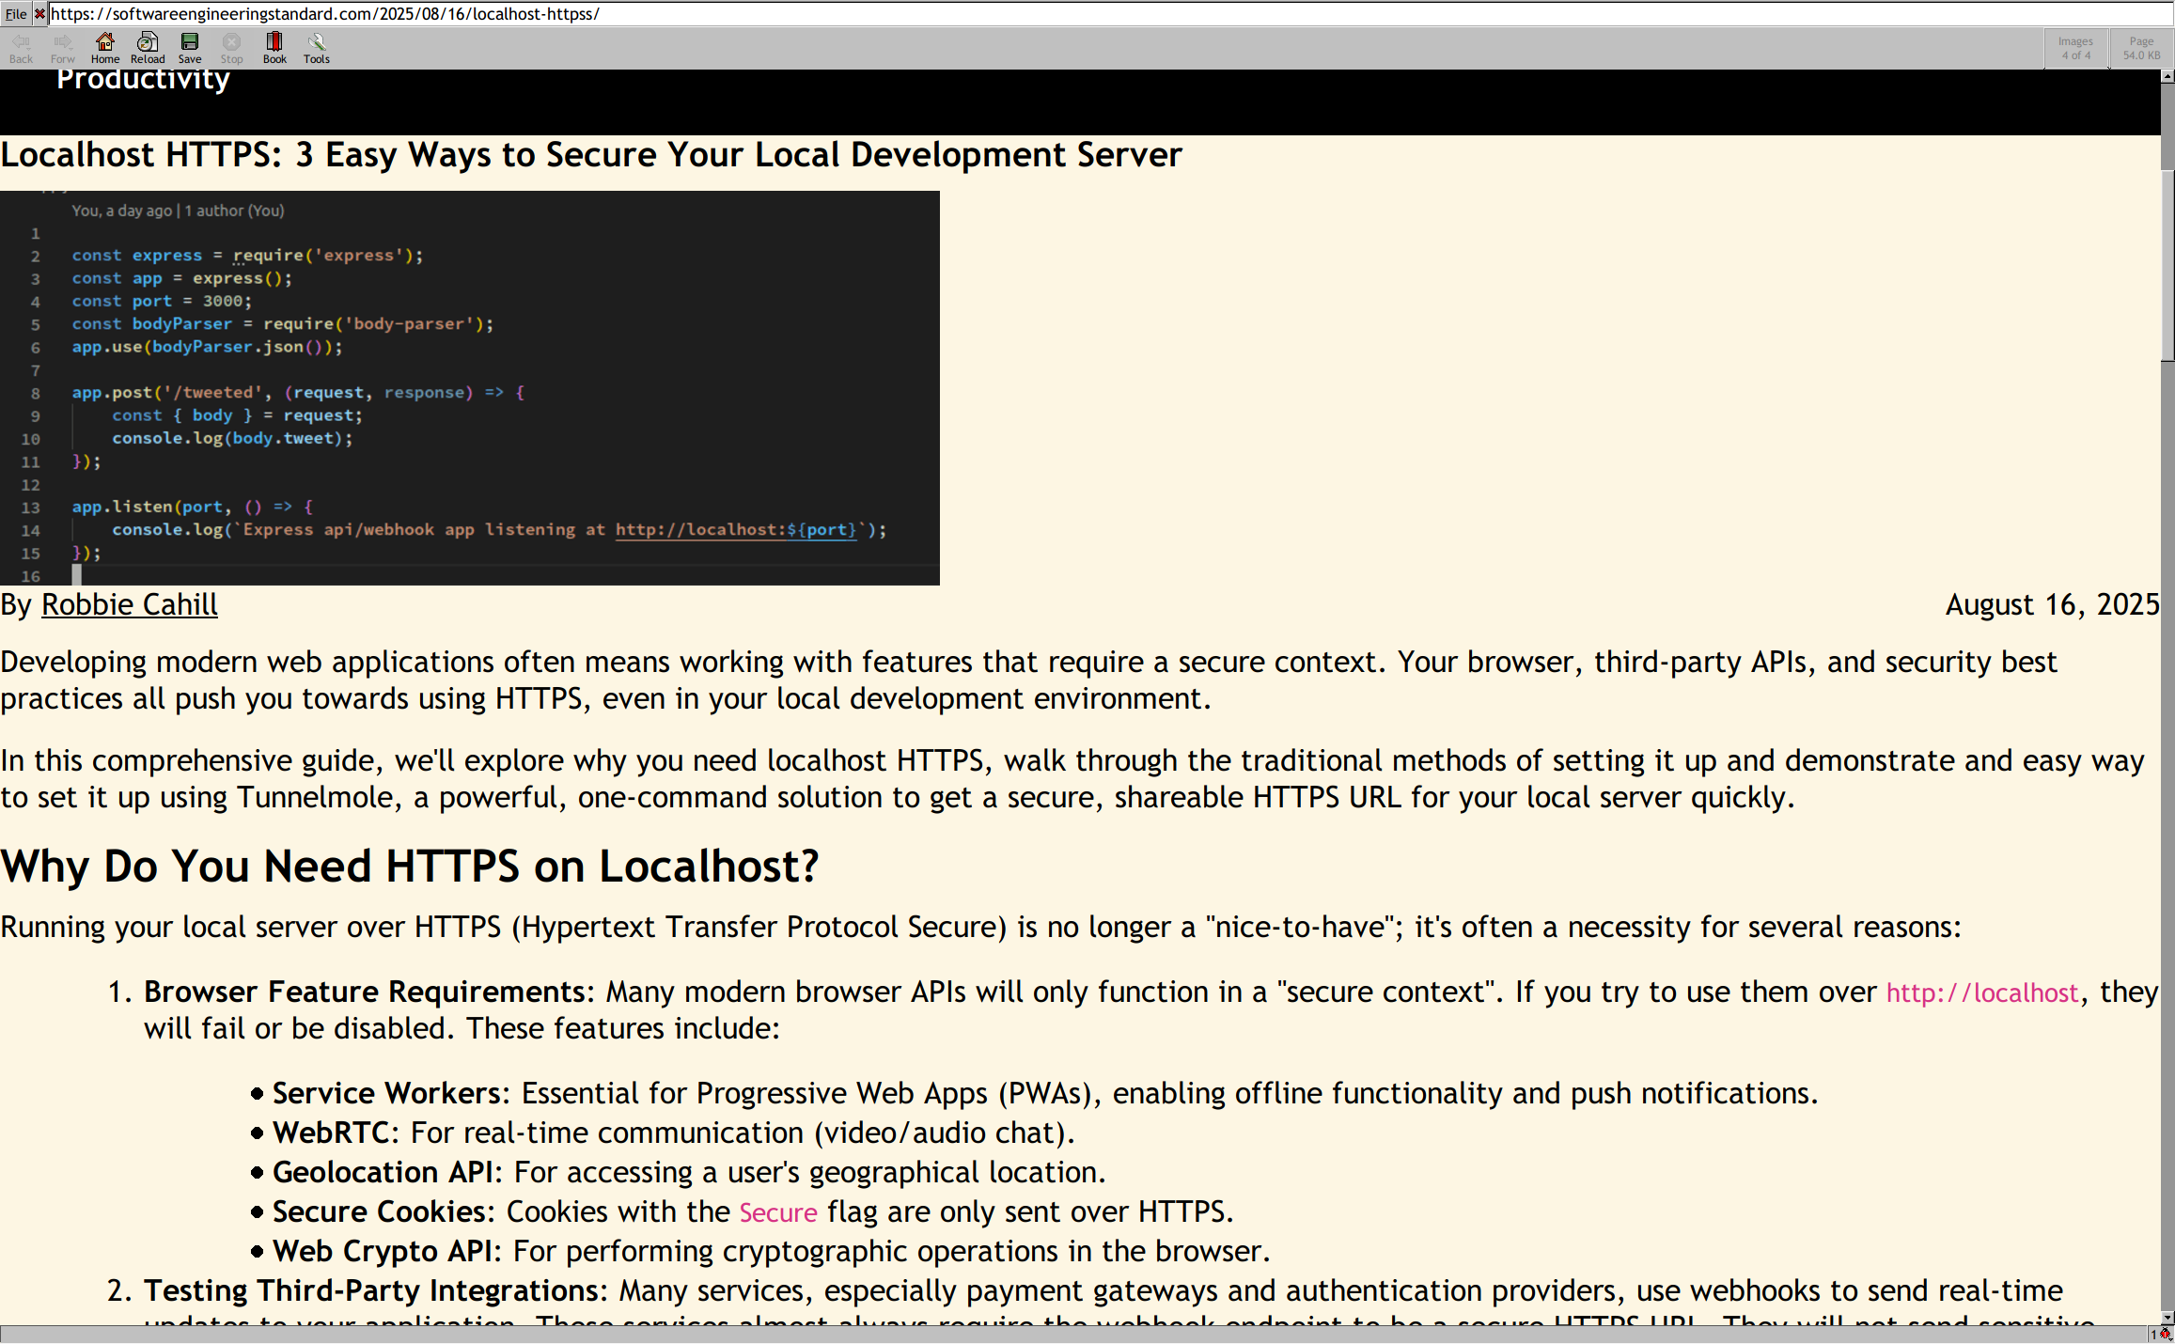Click the Stop loading icon
The width and height of the screenshot is (2175, 1344).
231,47
